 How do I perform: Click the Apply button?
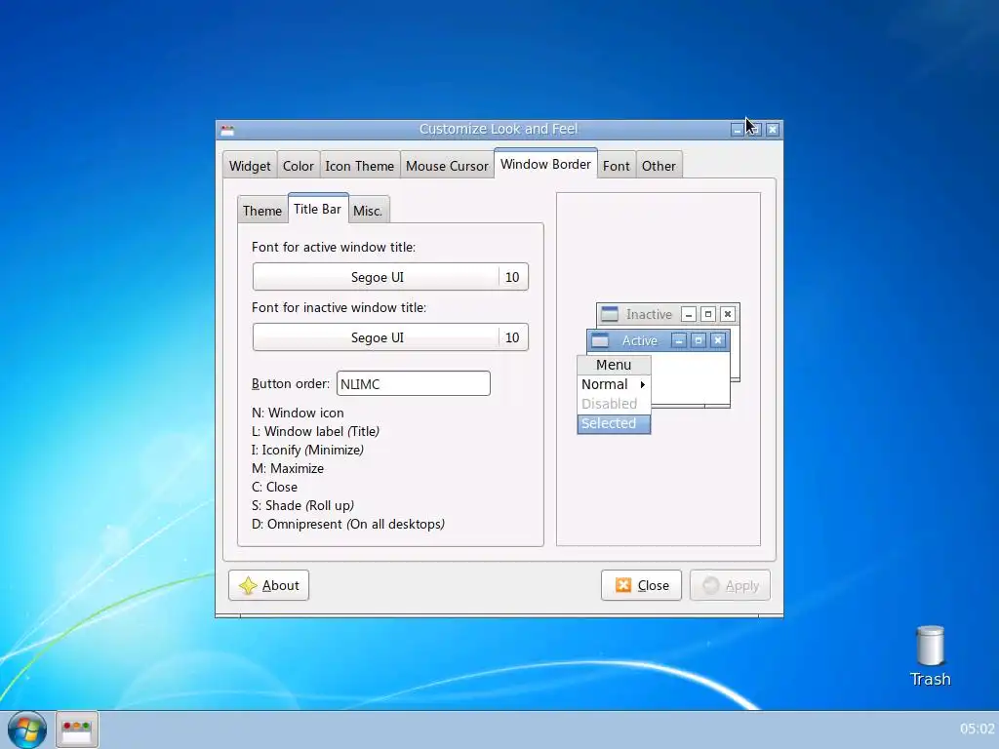[730, 585]
